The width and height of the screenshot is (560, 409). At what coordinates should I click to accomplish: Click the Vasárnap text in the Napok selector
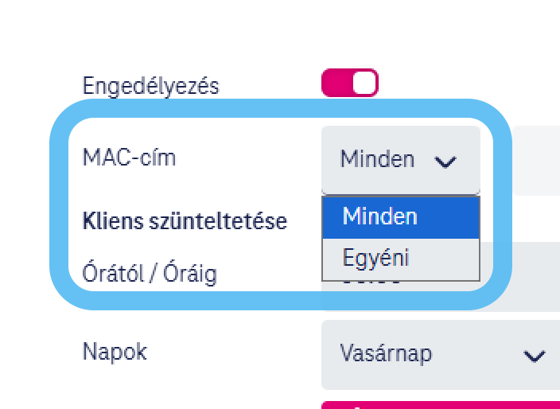(x=386, y=353)
